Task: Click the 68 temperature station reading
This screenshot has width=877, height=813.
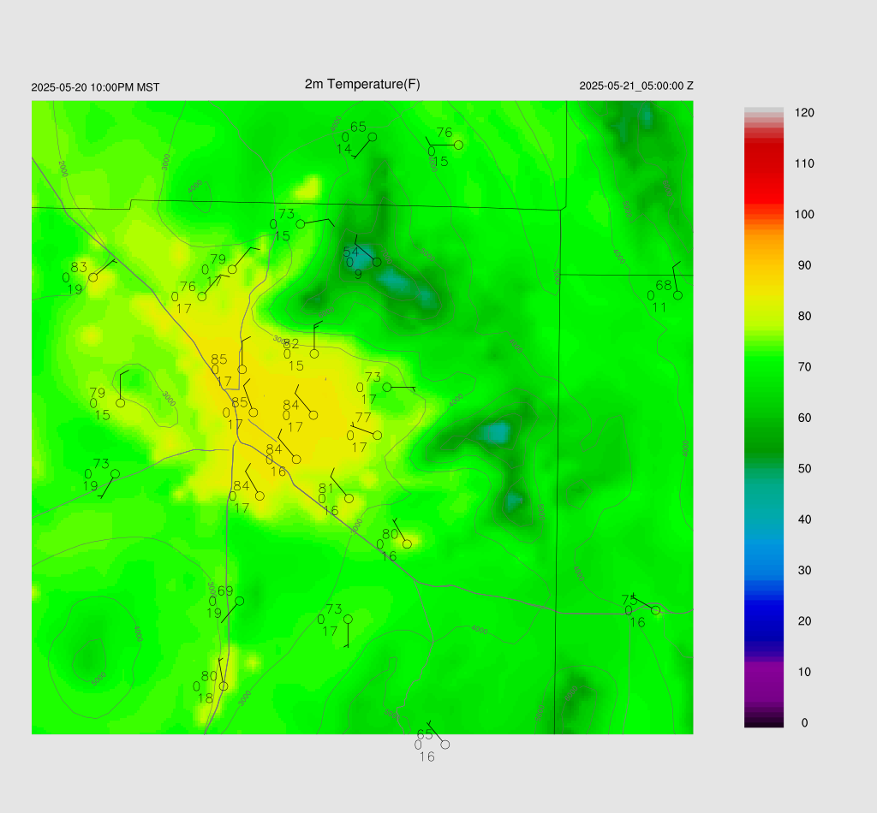Action: (x=664, y=286)
